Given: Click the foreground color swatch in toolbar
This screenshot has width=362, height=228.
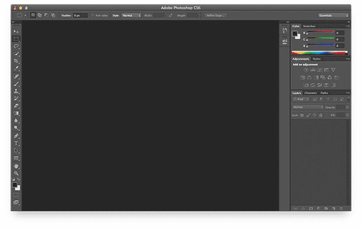Looking at the screenshot, I should 15,185.
